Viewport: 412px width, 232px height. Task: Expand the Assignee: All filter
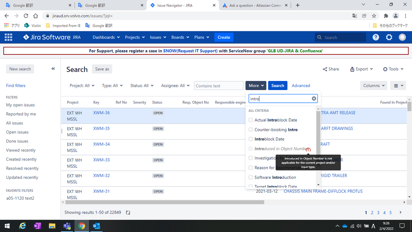click(x=175, y=85)
